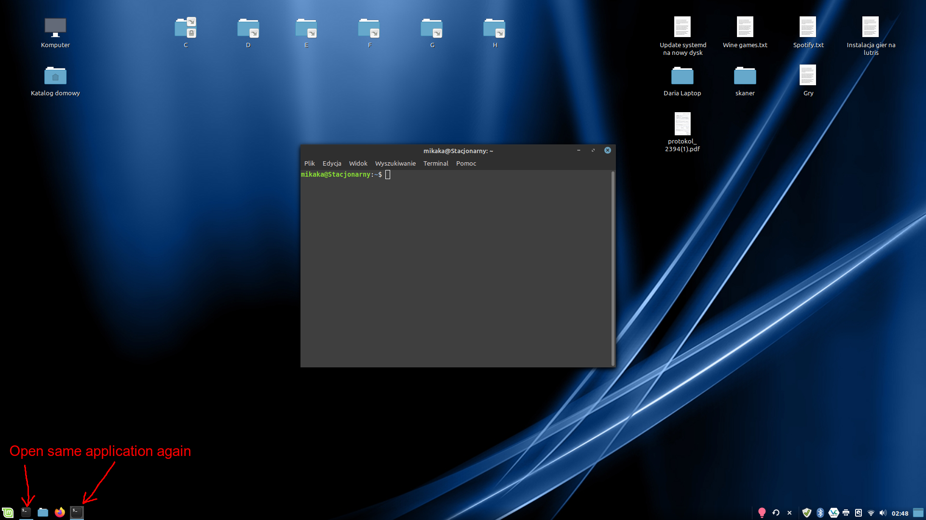Click the Redshift lamp tray icon
926x520 pixels.
click(762, 512)
